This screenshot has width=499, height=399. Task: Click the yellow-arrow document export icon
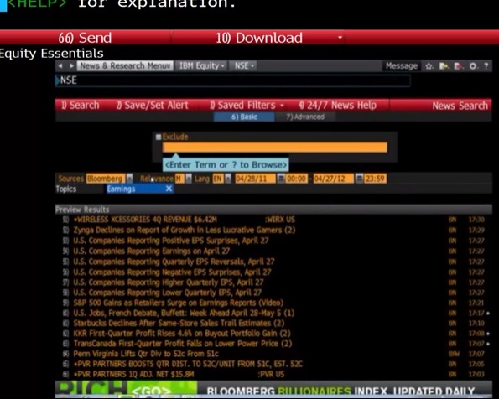444,66
